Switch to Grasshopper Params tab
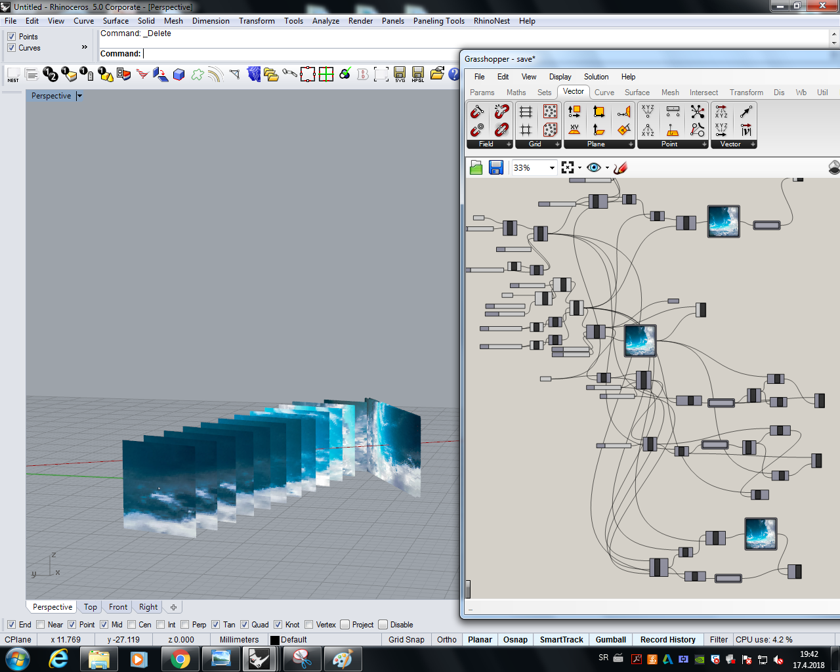The width and height of the screenshot is (840, 672). [x=482, y=93]
